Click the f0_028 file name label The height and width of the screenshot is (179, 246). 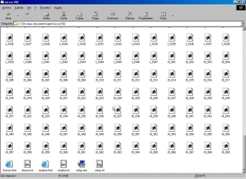coord(190,98)
